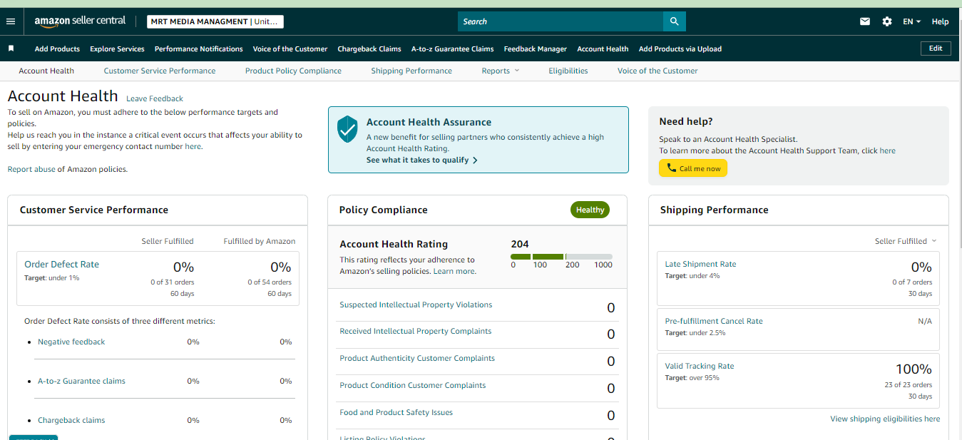Screen dimensions: 962x440
Task: Select the Account Health tab
Action: [x=46, y=71]
